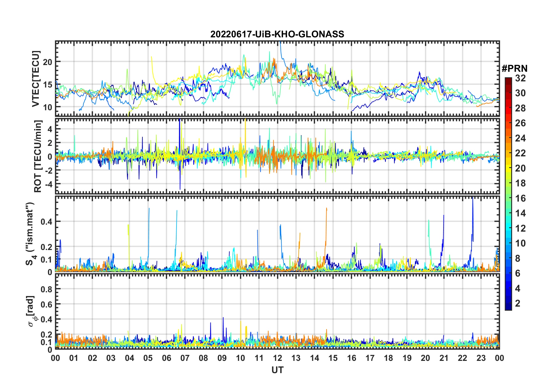Click colorbar tick label 32
The image size is (555, 388).
[520, 78]
